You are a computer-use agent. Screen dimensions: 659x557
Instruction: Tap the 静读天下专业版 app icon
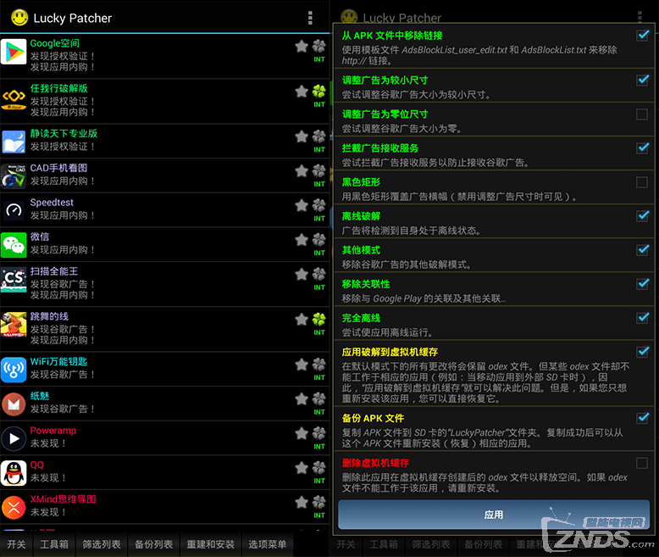[14, 142]
